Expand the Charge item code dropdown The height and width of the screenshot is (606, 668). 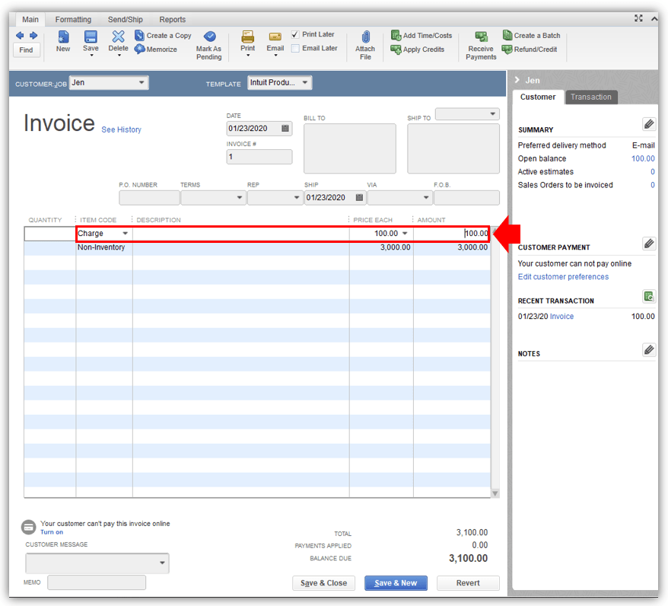126,234
